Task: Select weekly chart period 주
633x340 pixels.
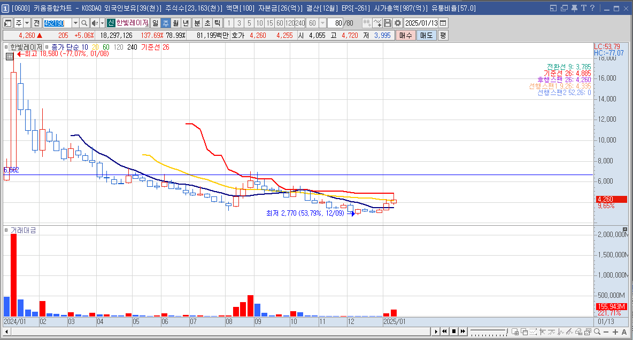Action: [166, 23]
